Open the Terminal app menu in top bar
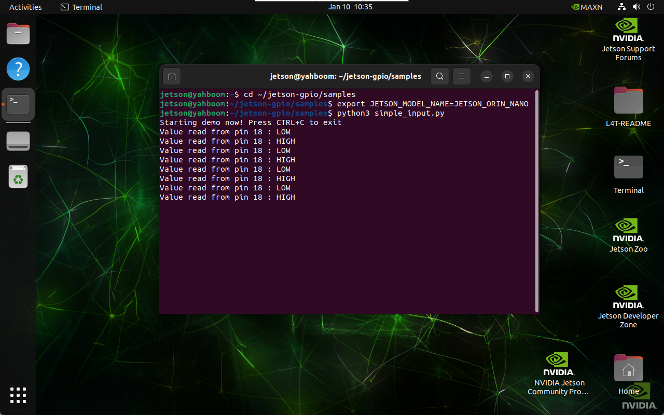Viewport: 664px width, 415px height. (x=81, y=7)
